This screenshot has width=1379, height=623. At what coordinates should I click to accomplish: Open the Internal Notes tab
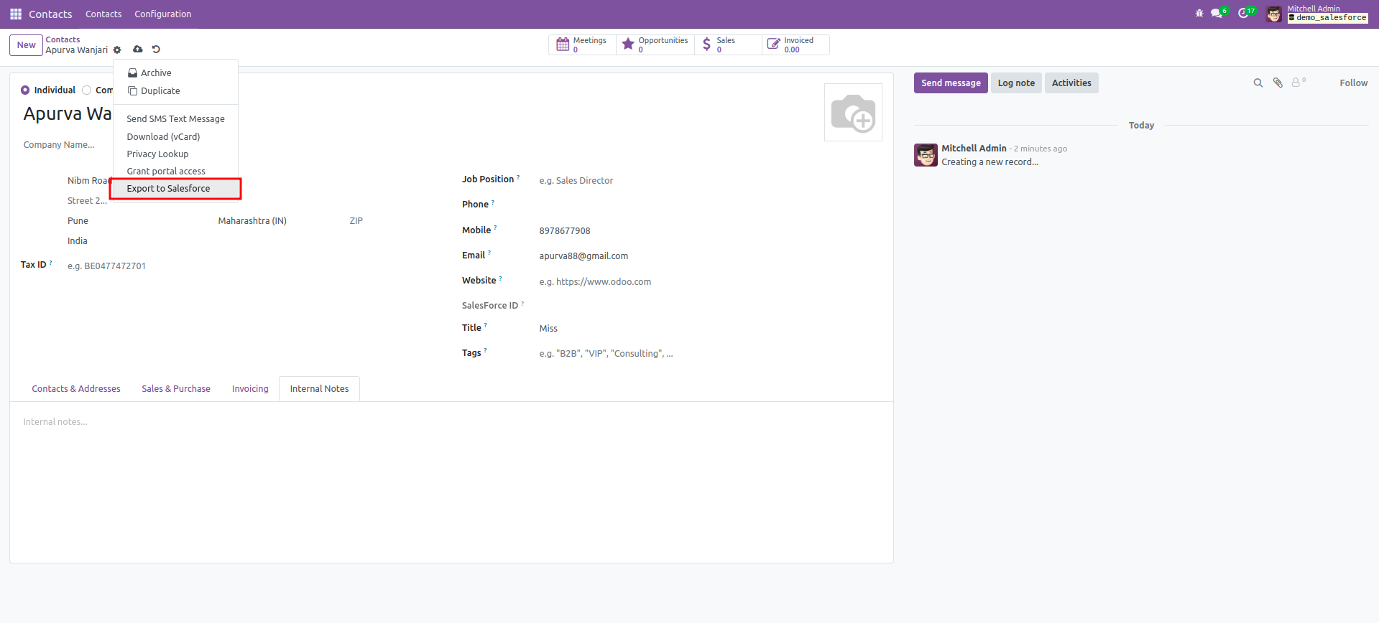319,389
